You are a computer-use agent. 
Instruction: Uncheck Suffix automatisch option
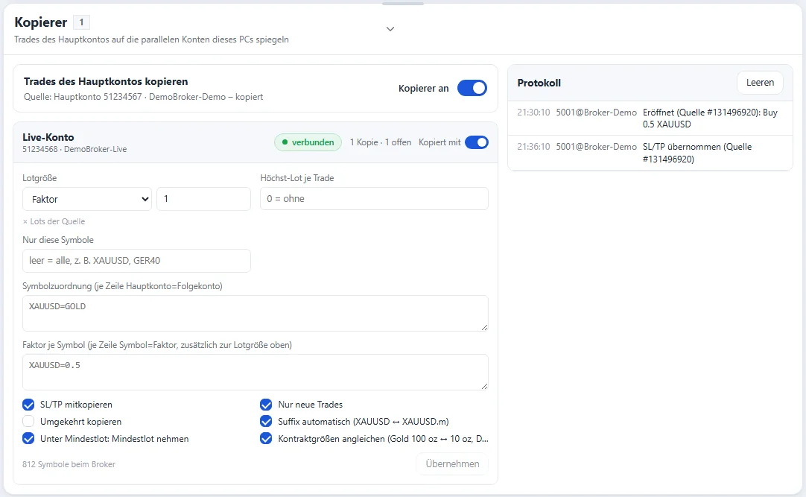click(266, 422)
